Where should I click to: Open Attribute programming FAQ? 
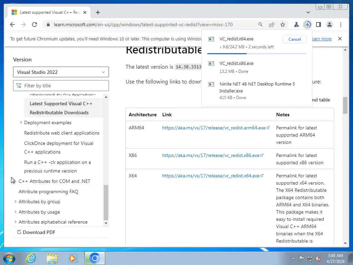pos(48,192)
